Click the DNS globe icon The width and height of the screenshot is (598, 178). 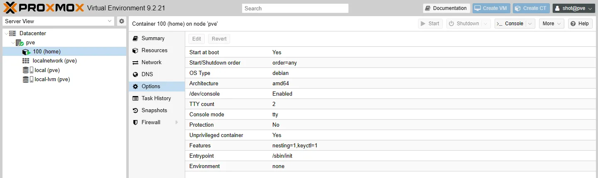(x=135, y=75)
